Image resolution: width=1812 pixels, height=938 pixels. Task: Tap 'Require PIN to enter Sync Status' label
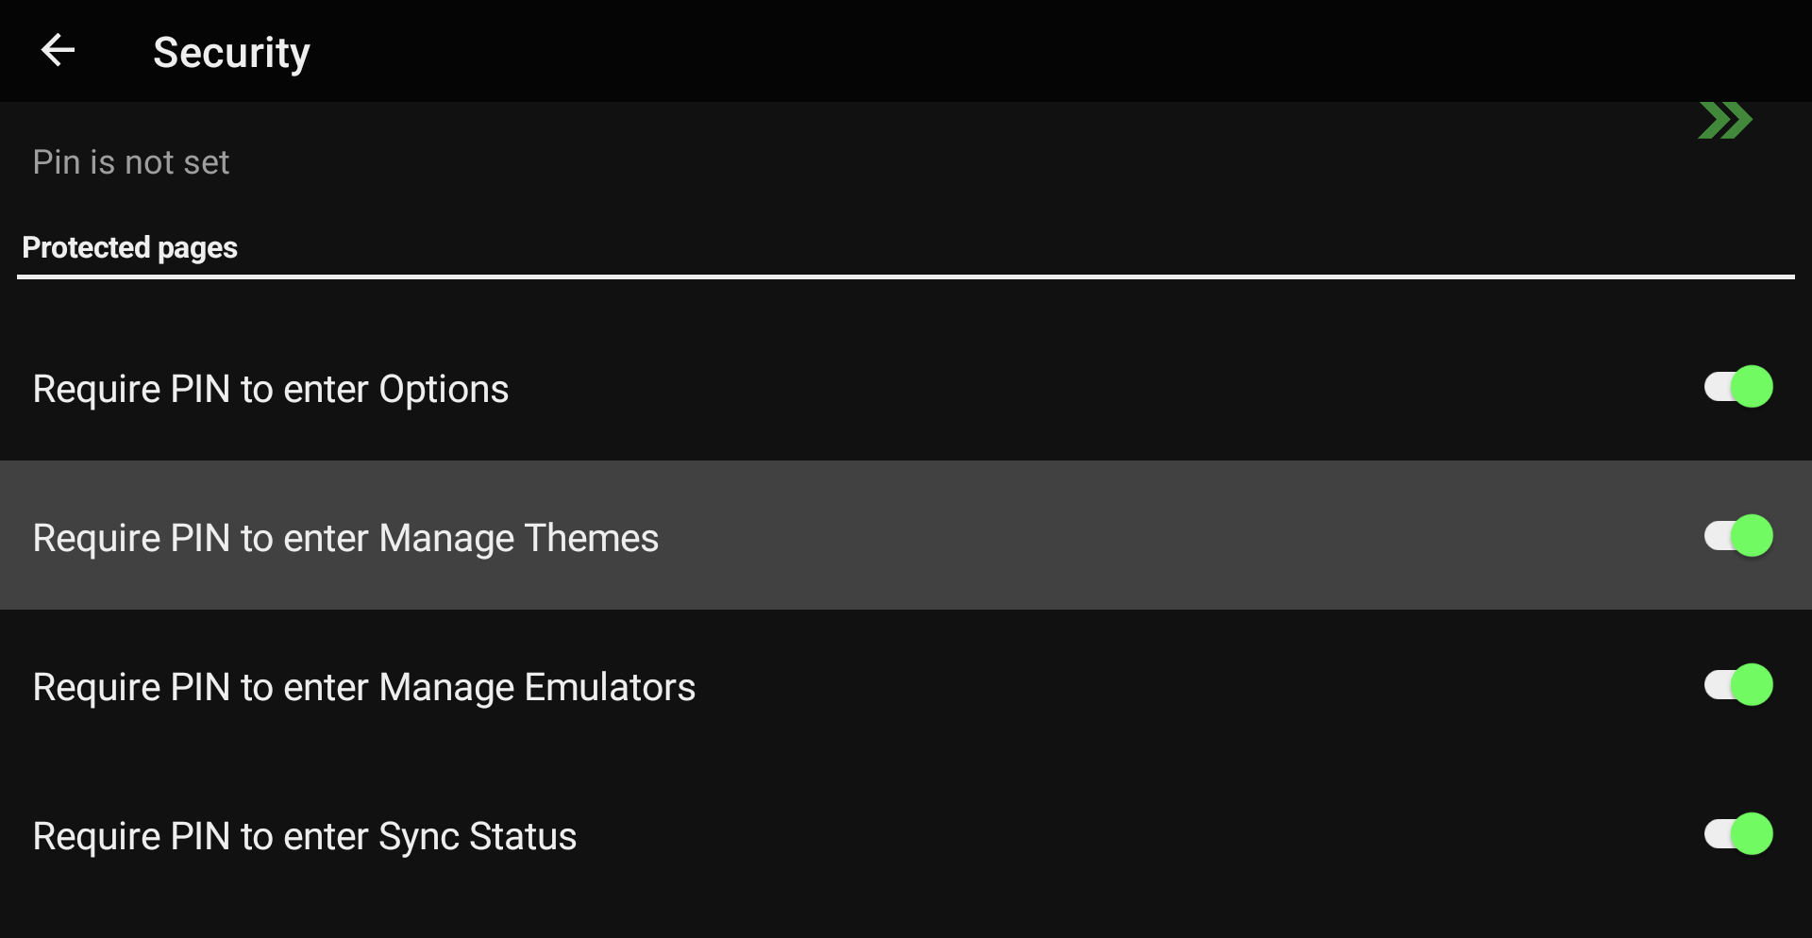(305, 836)
